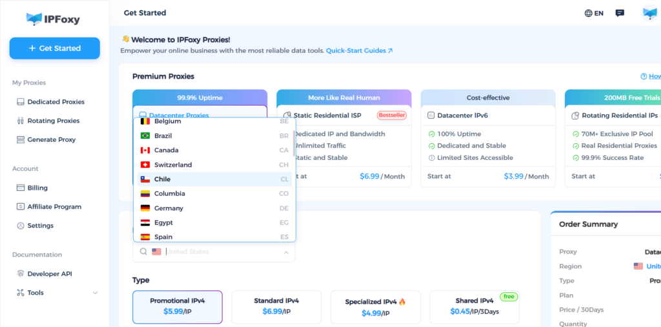This screenshot has height=327, width=661.
Task: Collapse the country dropdown using its chevron
Action: [286, 252]
